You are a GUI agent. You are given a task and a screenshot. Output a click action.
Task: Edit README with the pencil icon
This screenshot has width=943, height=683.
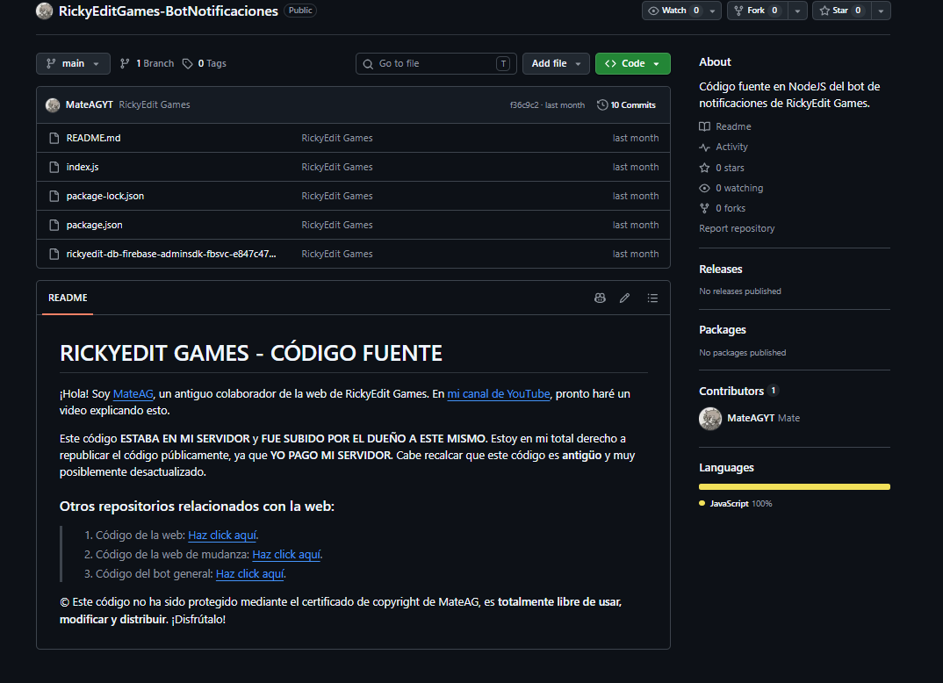[625, 298]
